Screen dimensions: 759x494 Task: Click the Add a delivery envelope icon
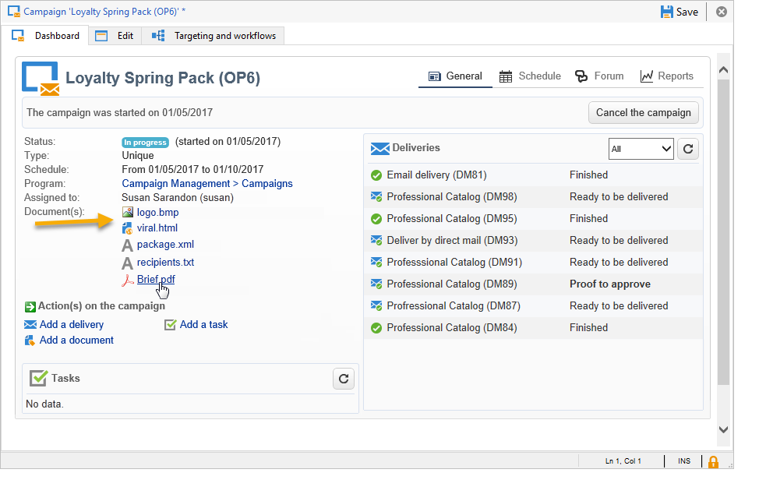click(x=30, y=325)
